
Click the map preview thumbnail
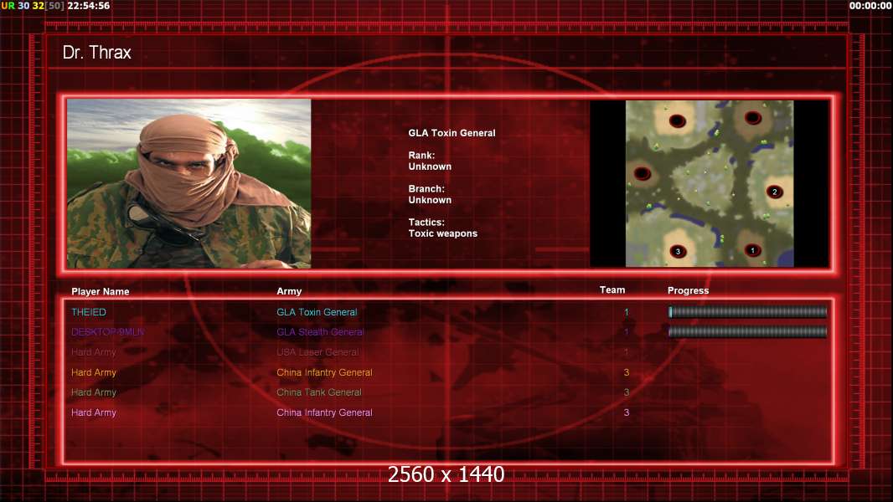point(709,183)
